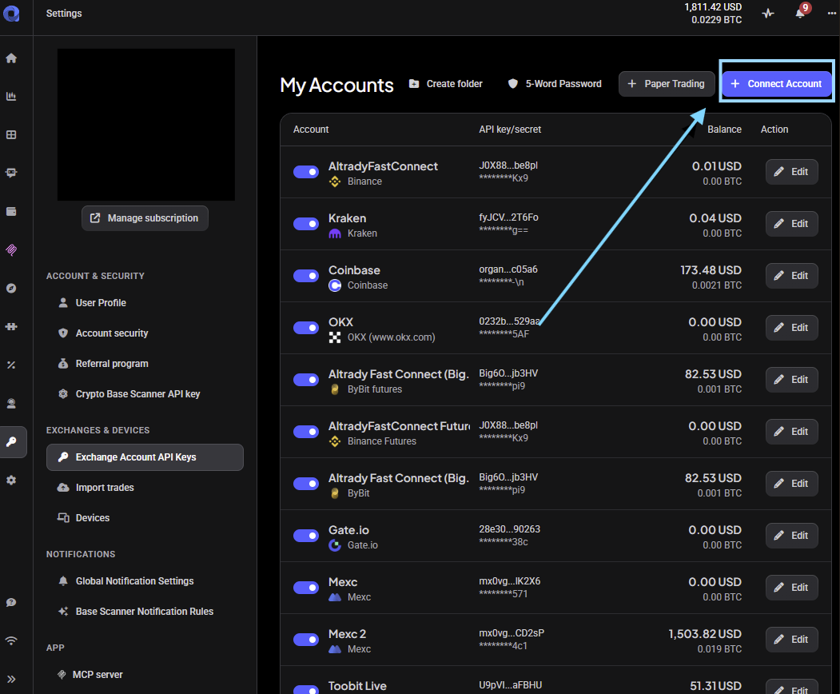Image resolution: width=840 pixels, height=694 pixels.
Task: Open the grid dashboard sidebar icon
Action: point(11,134)
